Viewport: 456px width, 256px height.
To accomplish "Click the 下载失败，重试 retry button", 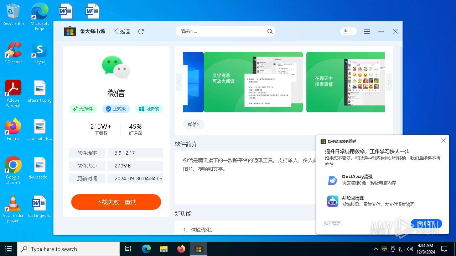I will pos(116,202).
